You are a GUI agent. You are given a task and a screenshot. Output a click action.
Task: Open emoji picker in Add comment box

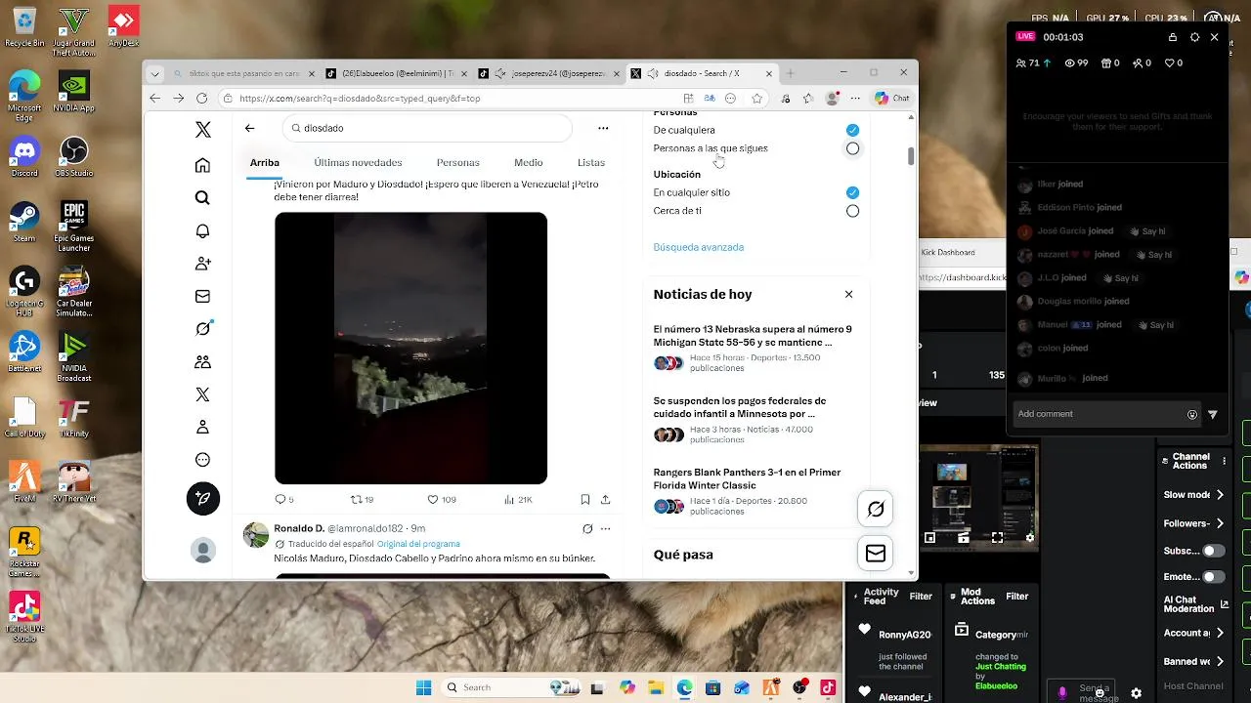pos(1192,414)
